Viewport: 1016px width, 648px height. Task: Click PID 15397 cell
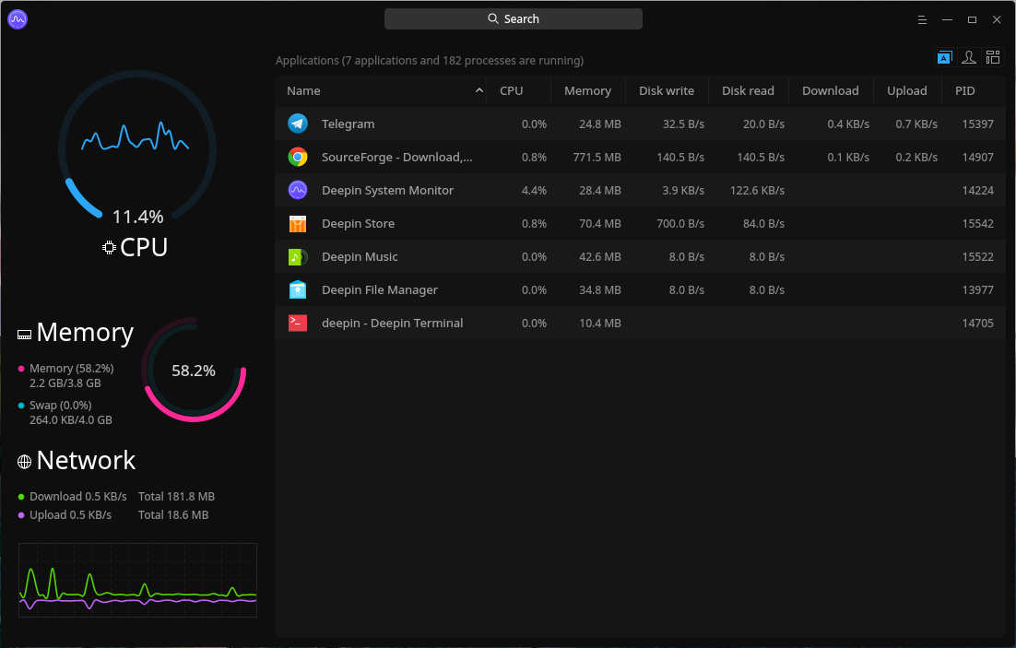pos(978,124)
